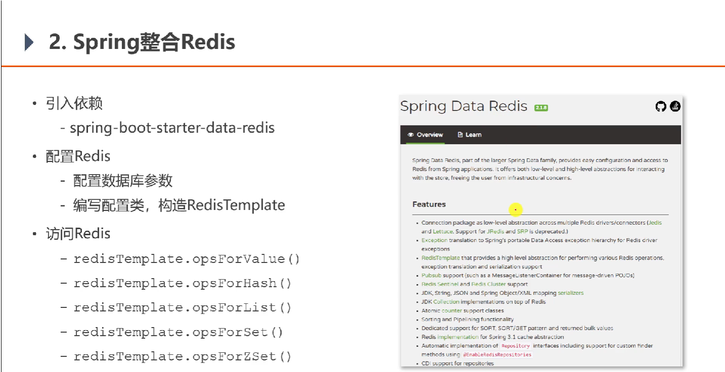This screenshot has width=725, height=372.
Task: Switch to the Learn tab
Action: 469,135
